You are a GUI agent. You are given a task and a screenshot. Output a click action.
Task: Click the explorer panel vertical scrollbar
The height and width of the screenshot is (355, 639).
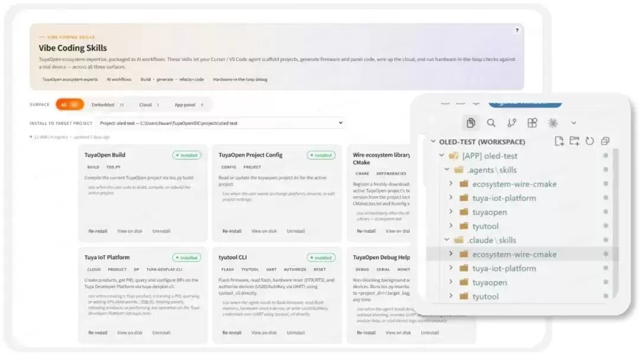pyautogui.click(x=615, y=223)
